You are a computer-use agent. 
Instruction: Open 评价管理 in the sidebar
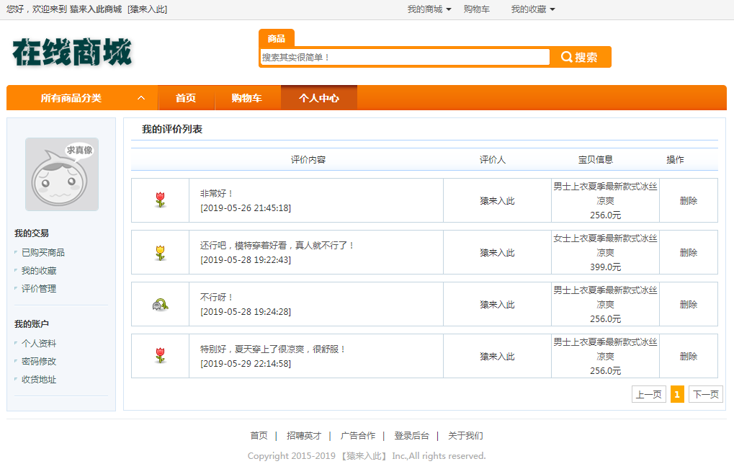click(39, 288)
